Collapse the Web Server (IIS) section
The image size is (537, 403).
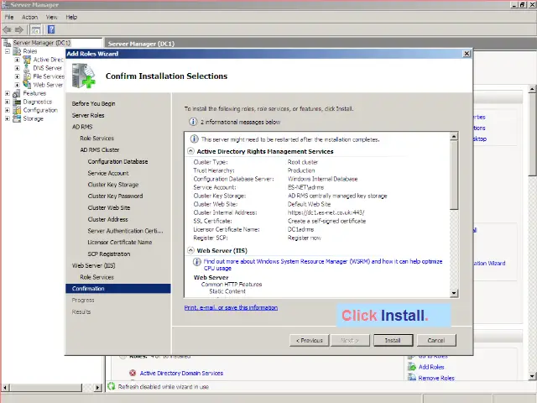pos(190,250)
